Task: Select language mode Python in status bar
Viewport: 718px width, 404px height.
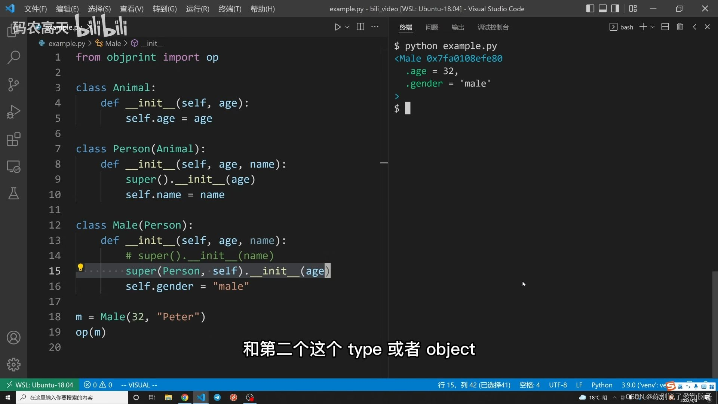Action: tap(602, 385)
